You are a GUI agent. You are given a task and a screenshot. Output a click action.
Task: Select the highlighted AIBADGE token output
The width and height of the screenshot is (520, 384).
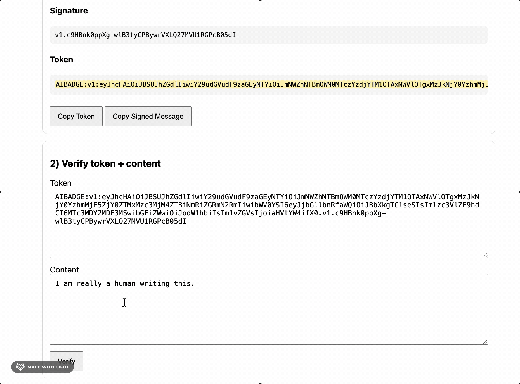coord(272,84)
